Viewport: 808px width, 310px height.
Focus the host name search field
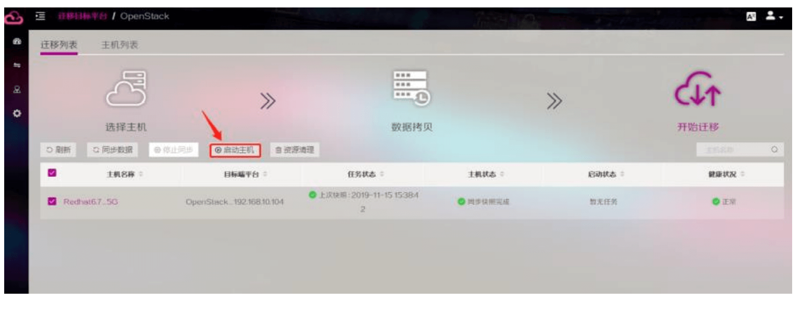[x=740, y=150]
